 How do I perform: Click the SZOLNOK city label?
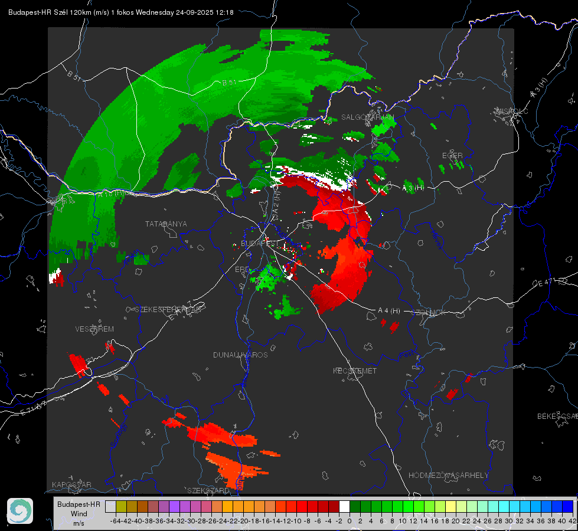click(429, 313)
